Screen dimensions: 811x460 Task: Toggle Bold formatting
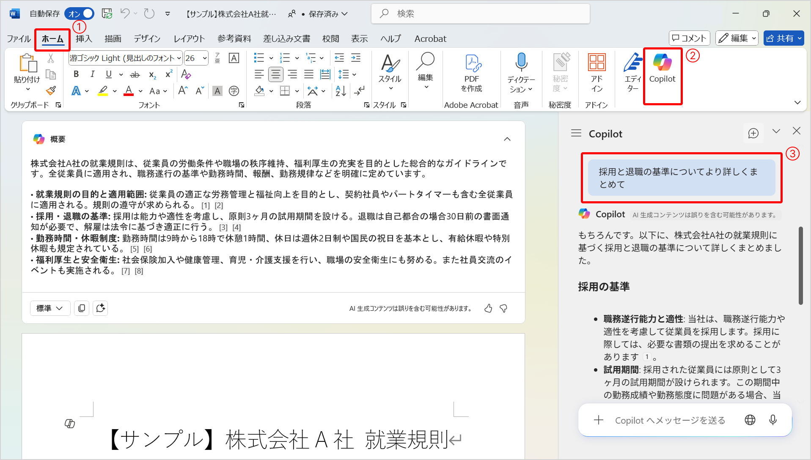coord(76,74)
